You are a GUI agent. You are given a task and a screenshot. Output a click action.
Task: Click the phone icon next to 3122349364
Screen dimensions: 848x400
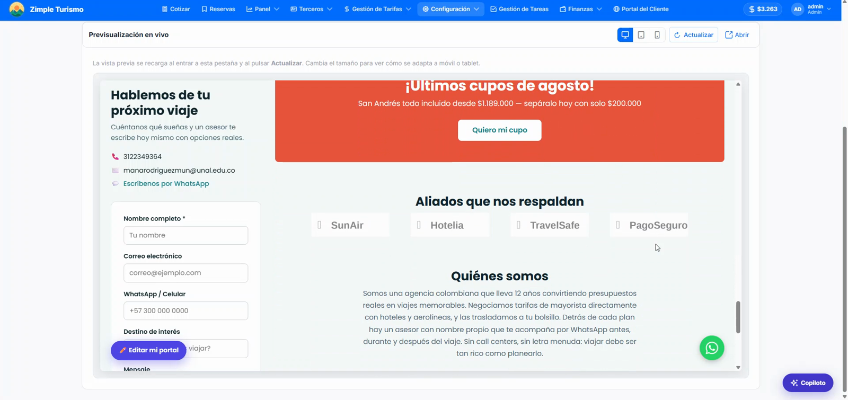115,157
